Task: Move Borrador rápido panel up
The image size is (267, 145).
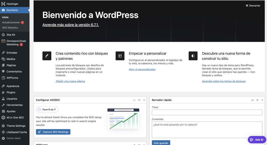Action: [x=252, y=100]
